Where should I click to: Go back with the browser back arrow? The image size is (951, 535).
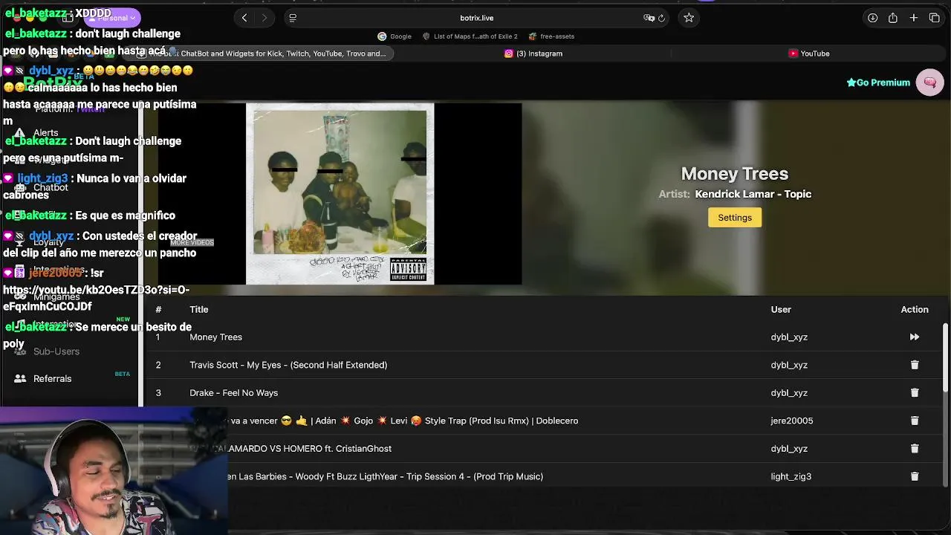(x=244, y=18)
